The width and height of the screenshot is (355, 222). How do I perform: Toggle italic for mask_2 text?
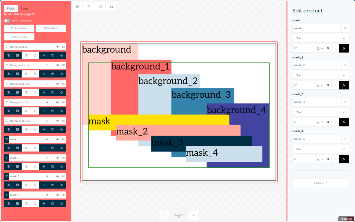[335, 85]
